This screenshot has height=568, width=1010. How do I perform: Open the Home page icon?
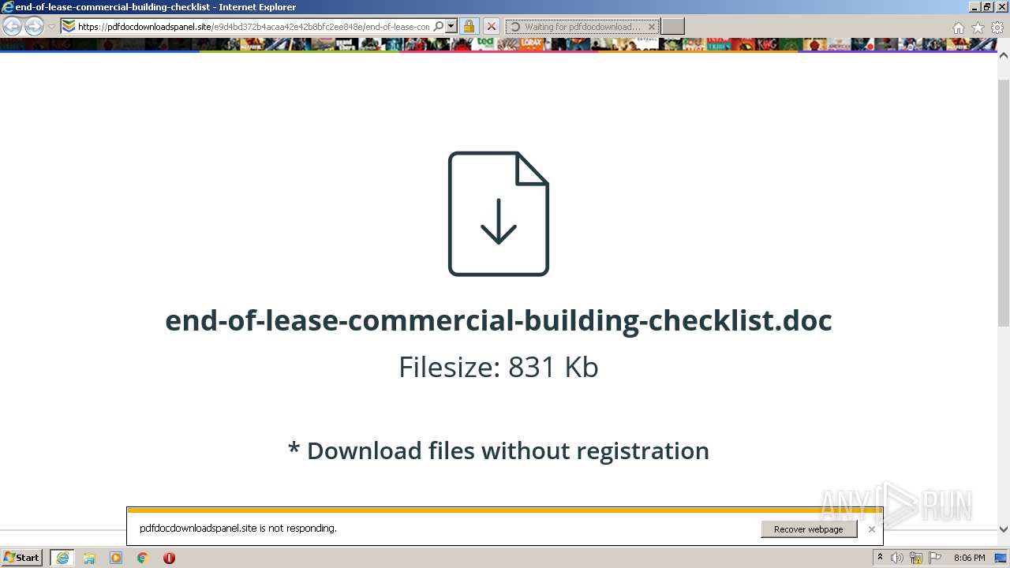pyautogui.click(x=959, y=28)
